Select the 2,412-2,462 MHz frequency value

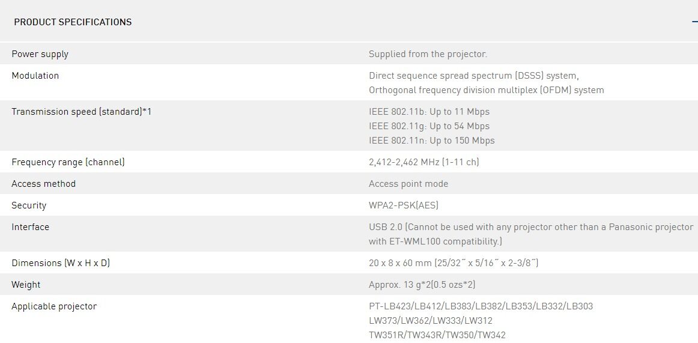423,162
